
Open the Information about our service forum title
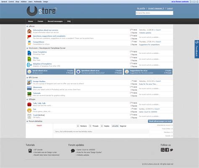pyautogui.click(x=45, y=30)
